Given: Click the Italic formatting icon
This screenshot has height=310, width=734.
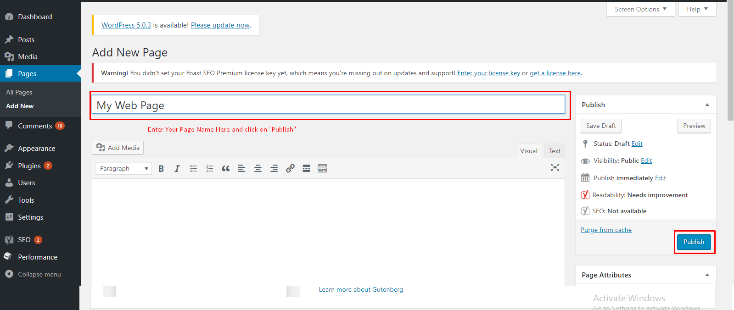Looking at the screenshot, I should click(x=177, y=168).
